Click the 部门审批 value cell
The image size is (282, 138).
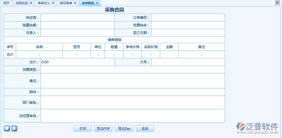(x=133, y=103)
